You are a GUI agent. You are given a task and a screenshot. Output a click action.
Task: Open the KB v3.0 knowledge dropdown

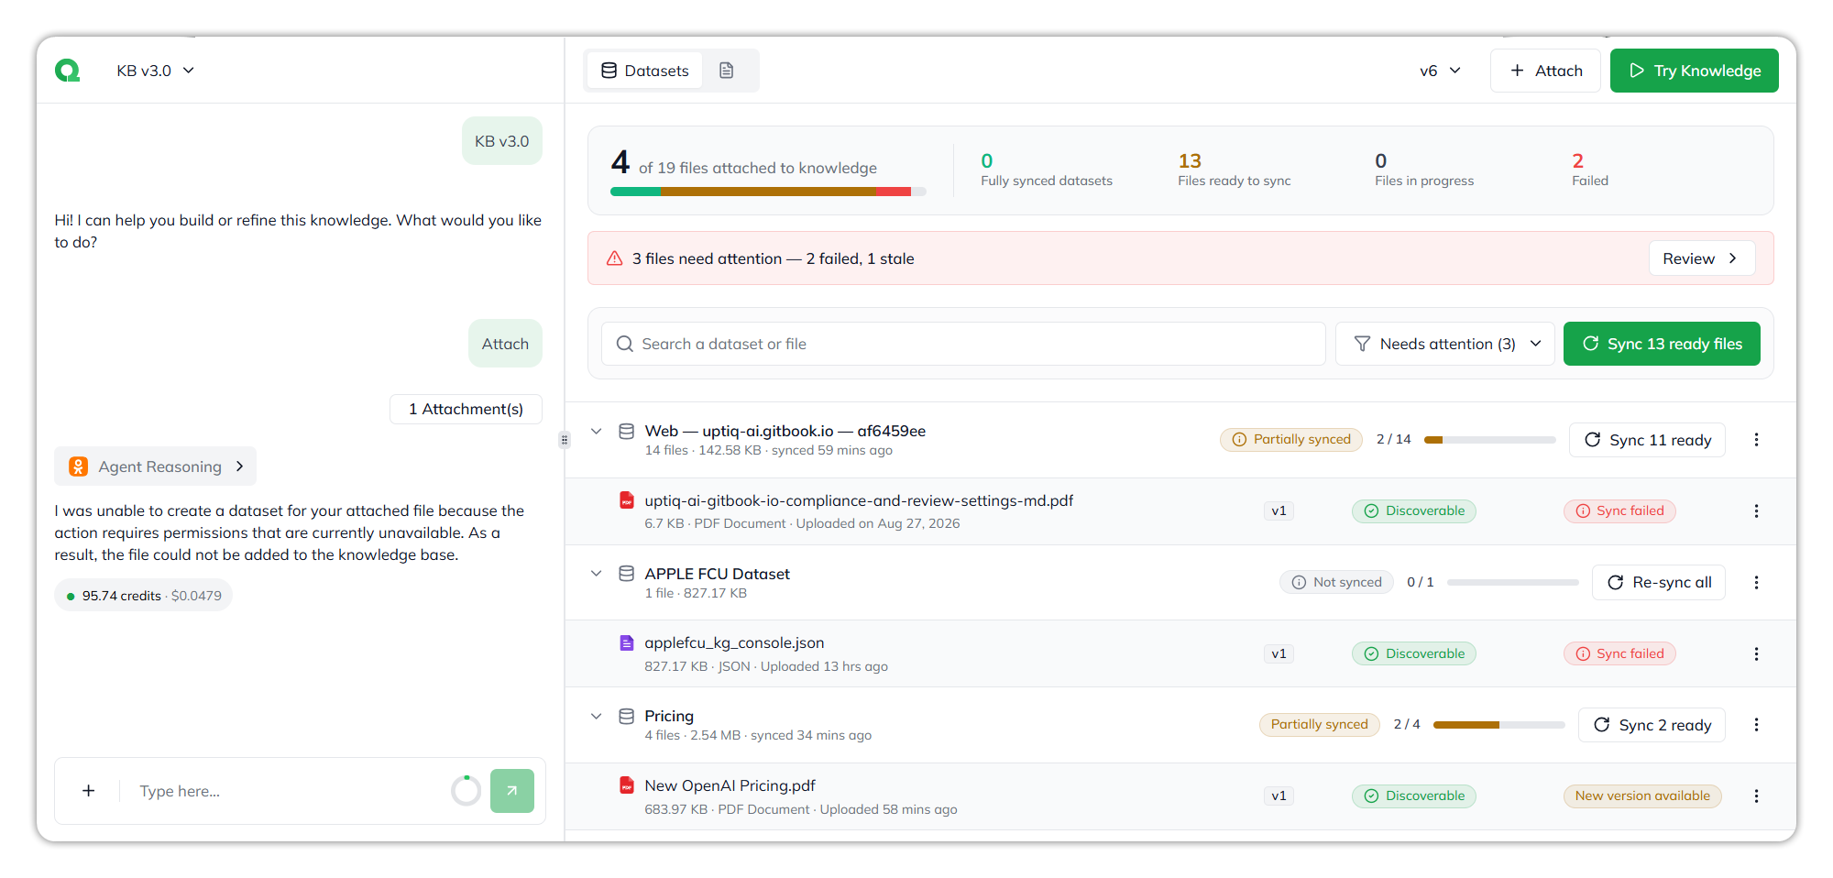click(x=156, y=71)
